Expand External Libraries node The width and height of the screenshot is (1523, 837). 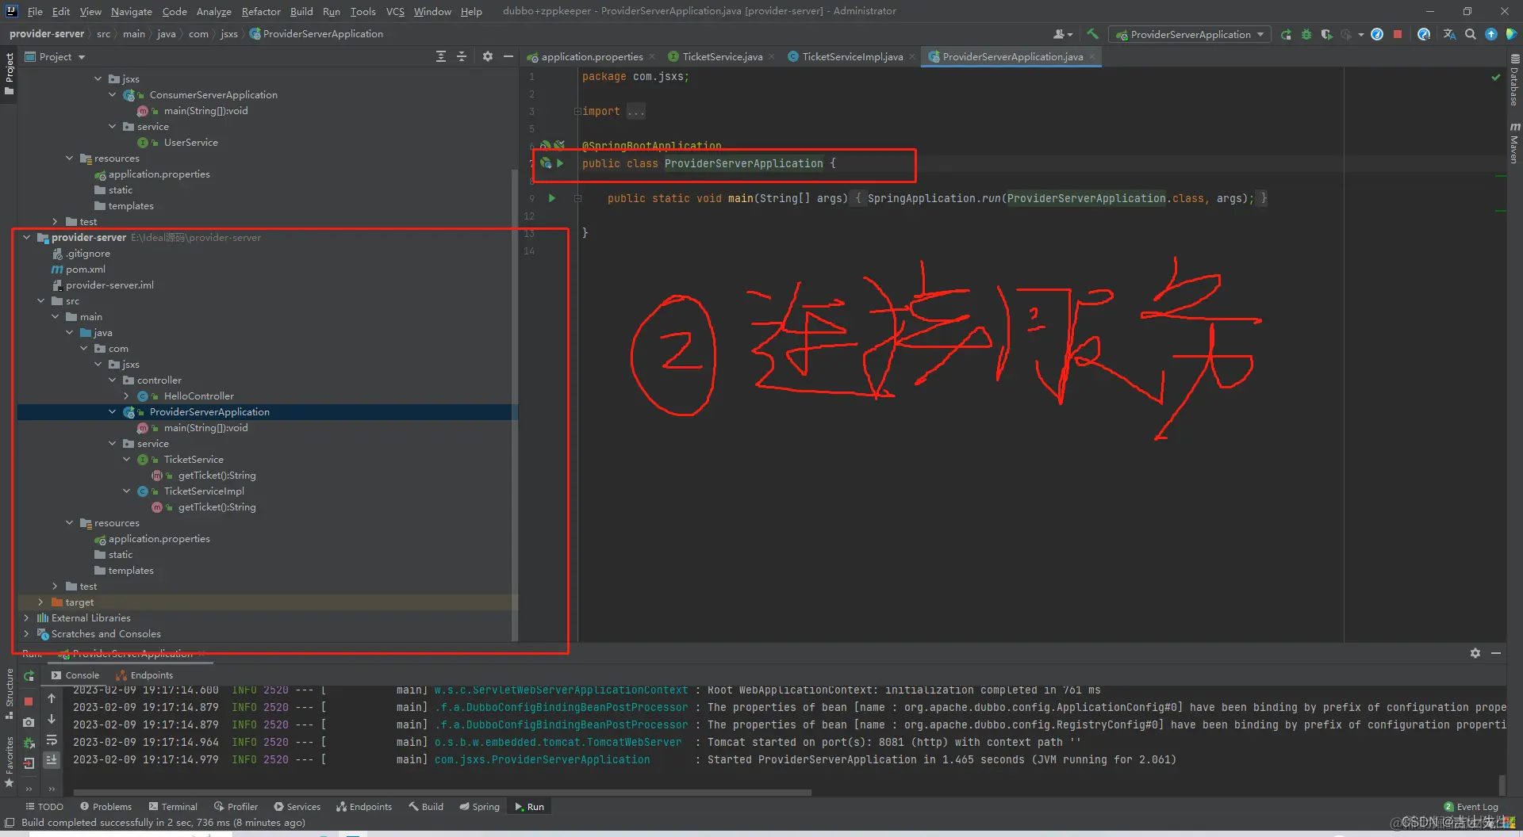(x=26, y=617)
